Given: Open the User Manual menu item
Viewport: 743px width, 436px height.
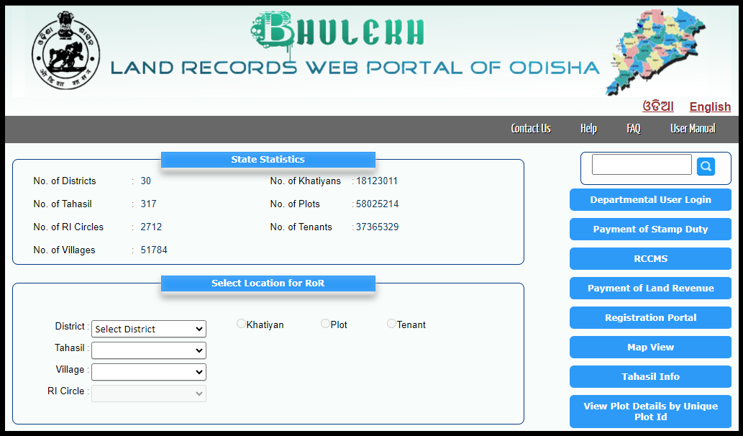Looking at the screenshot, I should (693, 129).
